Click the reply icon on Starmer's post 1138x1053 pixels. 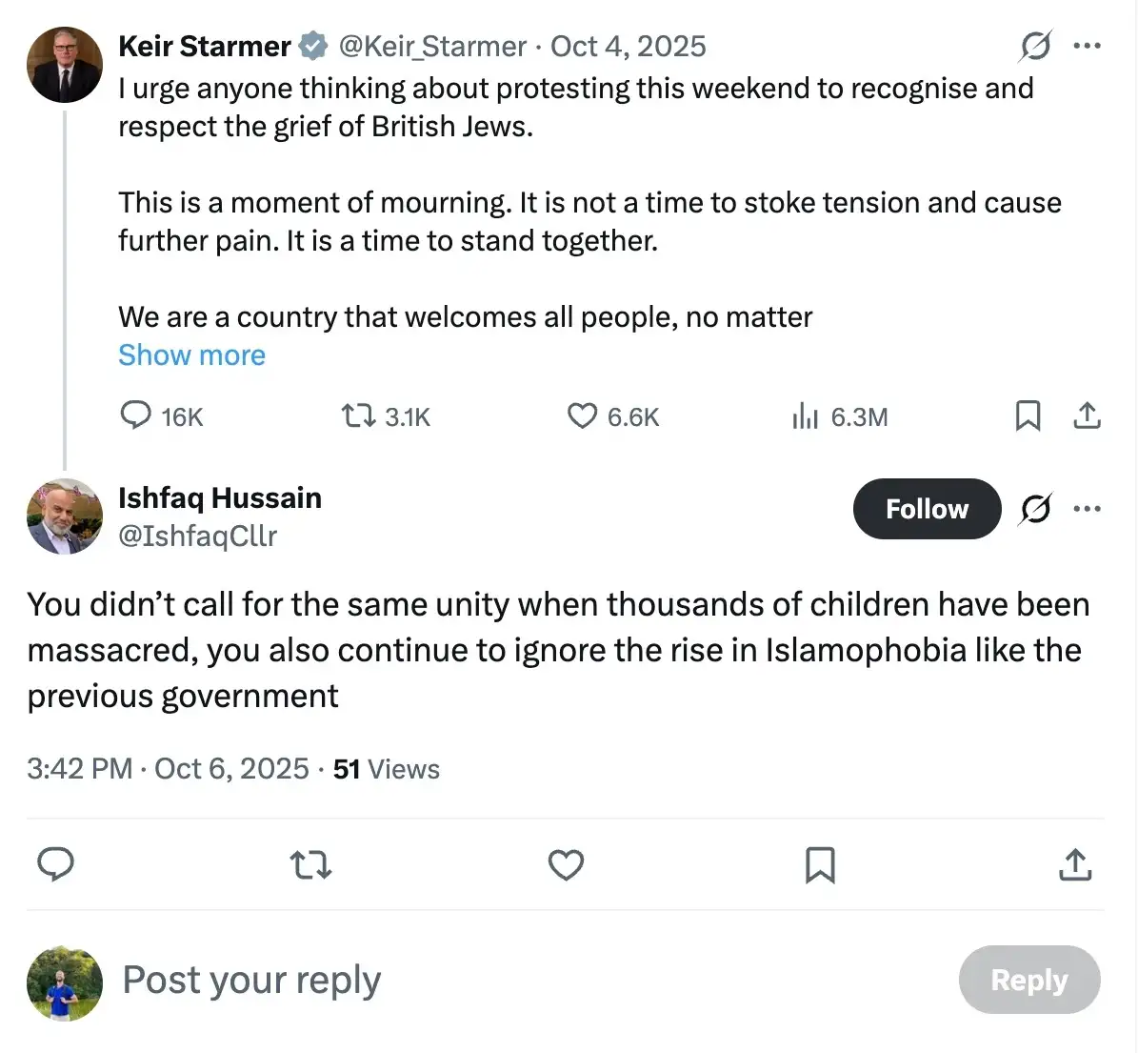click(136, 415)
